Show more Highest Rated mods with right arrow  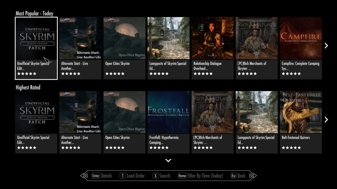(x=326, y=119)
